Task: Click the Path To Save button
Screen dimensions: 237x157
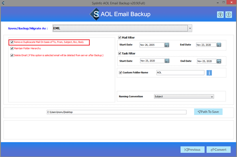Action: click(208, 112)
